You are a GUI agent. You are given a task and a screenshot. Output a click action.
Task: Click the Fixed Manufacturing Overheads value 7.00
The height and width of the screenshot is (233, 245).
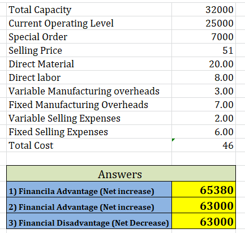coord(204,105)
